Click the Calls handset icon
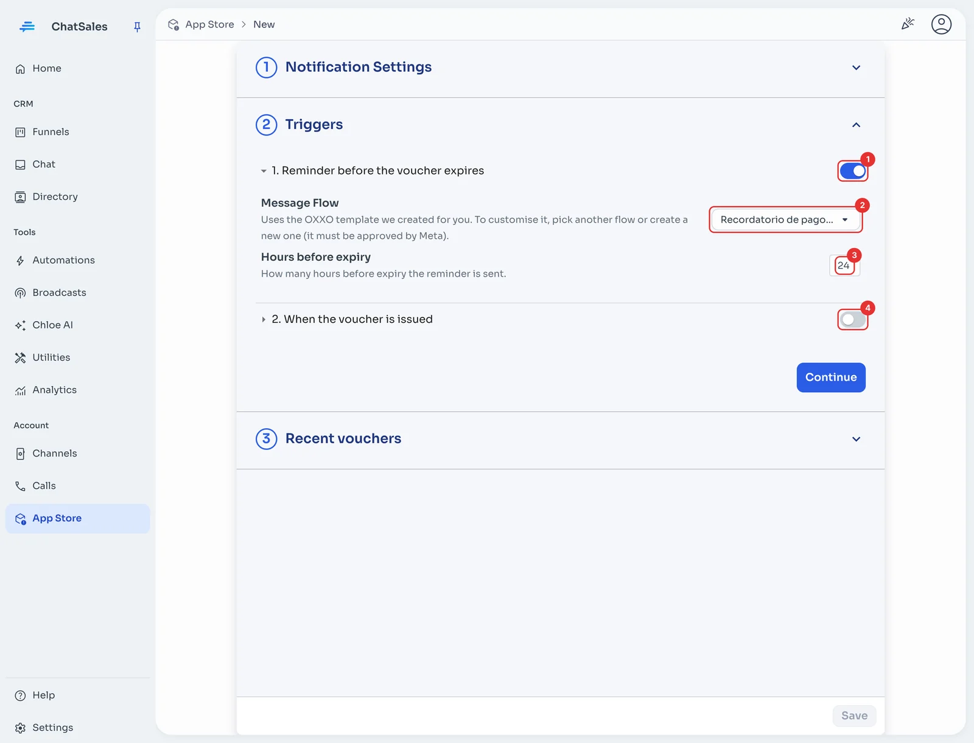This screenshot has height=743, width=974. click(x=20, y=486)
